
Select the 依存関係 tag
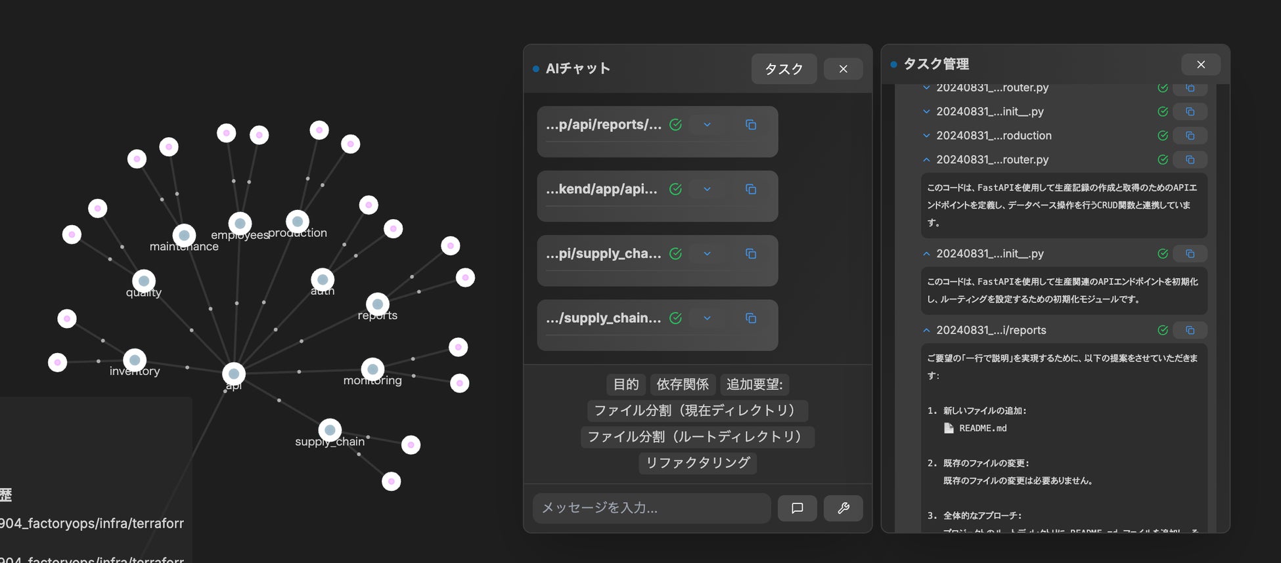(x=683, y=385)
